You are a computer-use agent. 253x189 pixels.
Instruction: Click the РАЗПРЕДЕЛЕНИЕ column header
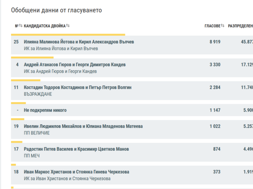pyautogui.click(x=240, y=26)
